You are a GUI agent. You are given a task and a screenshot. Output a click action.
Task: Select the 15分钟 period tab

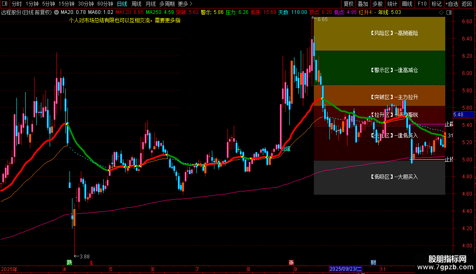(x=67, y=4)
